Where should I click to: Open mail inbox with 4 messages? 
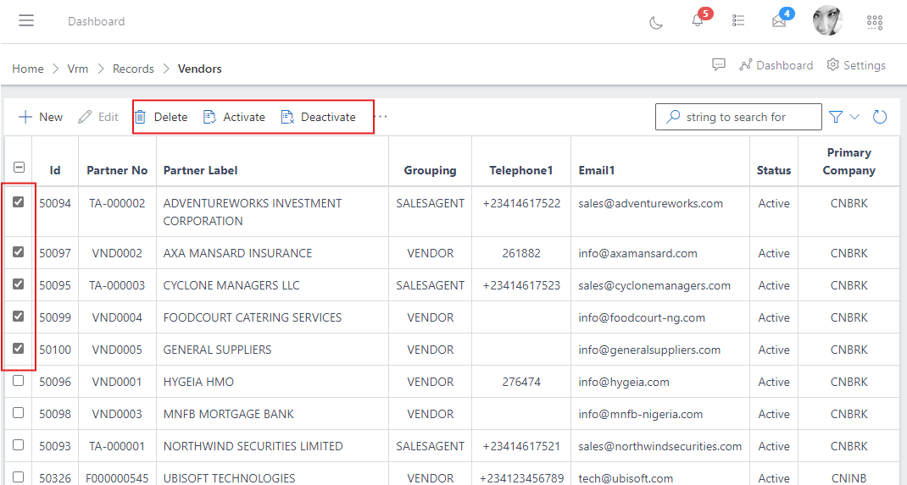(779, 21)
